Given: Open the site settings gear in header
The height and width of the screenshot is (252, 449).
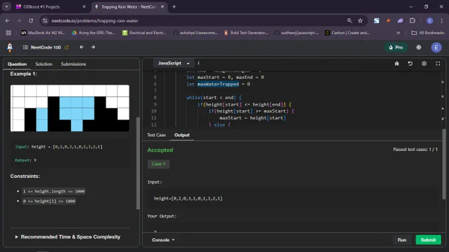Looking at the screenshot, I should (x=419, y=47).
